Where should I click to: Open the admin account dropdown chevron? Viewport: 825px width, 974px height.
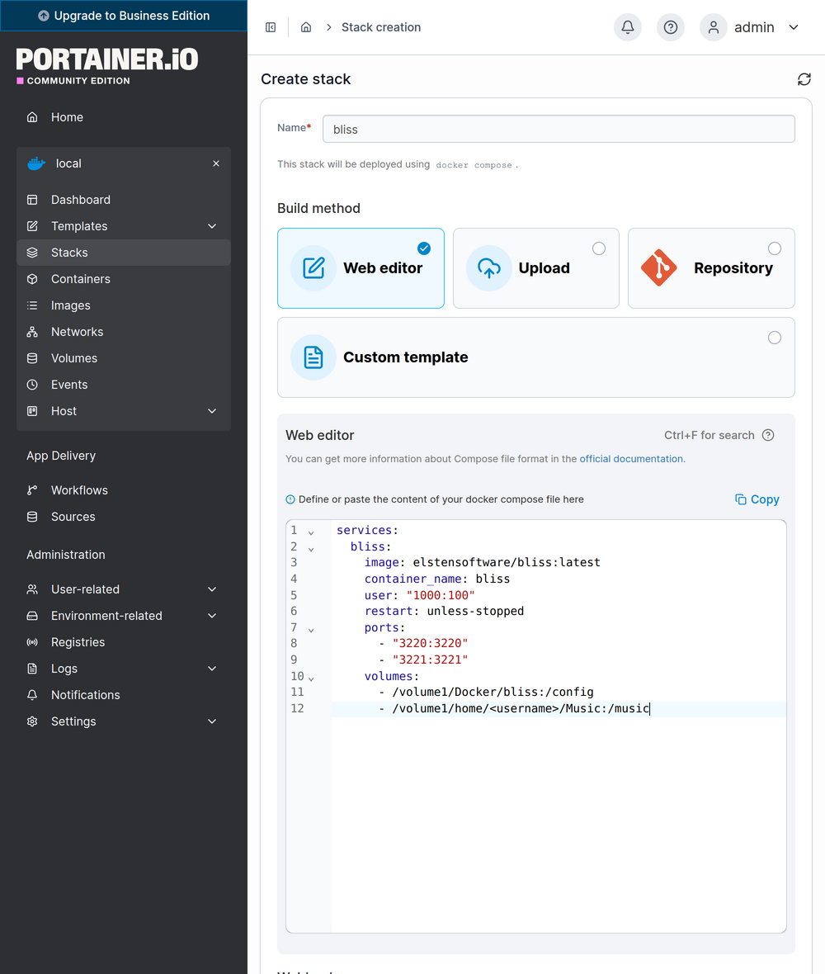(x=794, y=27)
